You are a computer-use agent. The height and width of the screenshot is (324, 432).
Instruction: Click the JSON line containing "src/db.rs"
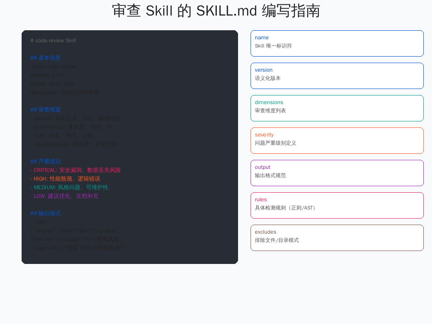point(76,231)
